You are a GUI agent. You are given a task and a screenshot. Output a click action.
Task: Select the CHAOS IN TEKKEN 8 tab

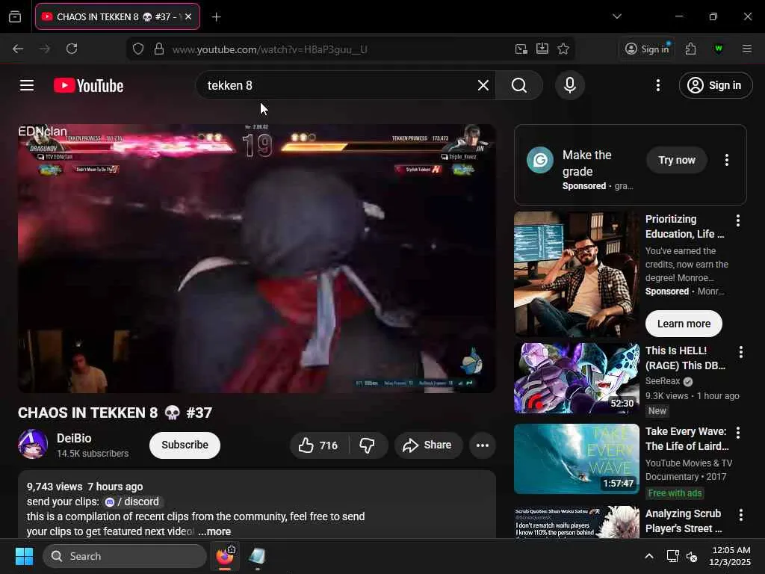pos(117,16)
